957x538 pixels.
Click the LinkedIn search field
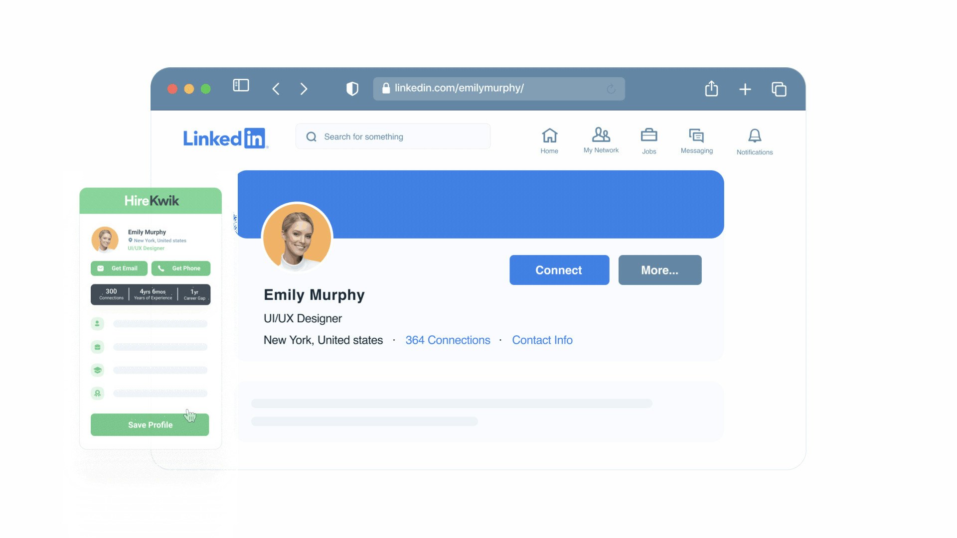click(393, 136)
